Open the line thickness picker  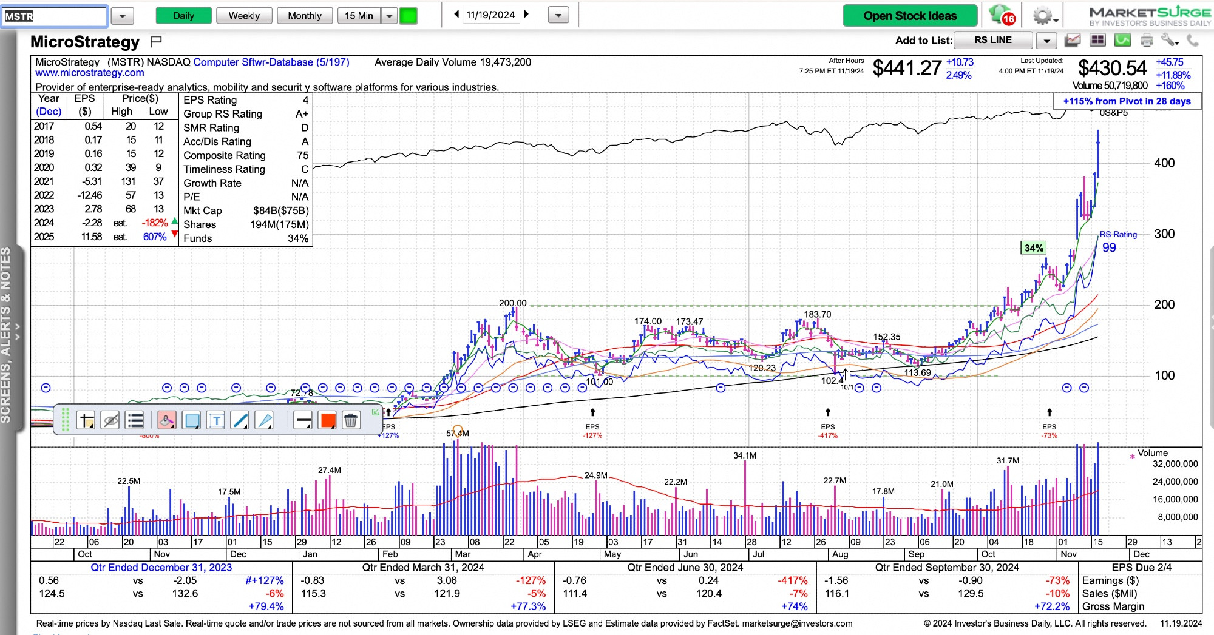click(x=303, y=420)
